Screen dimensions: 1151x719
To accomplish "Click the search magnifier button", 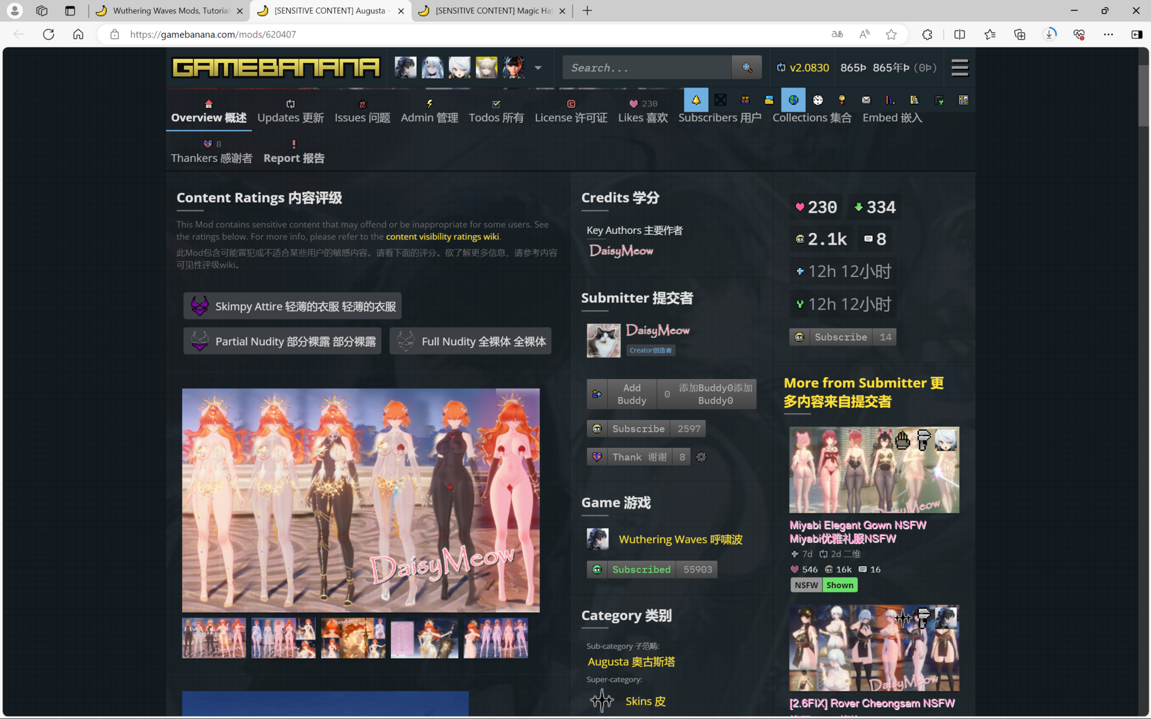I will click(x=747, y=68).
